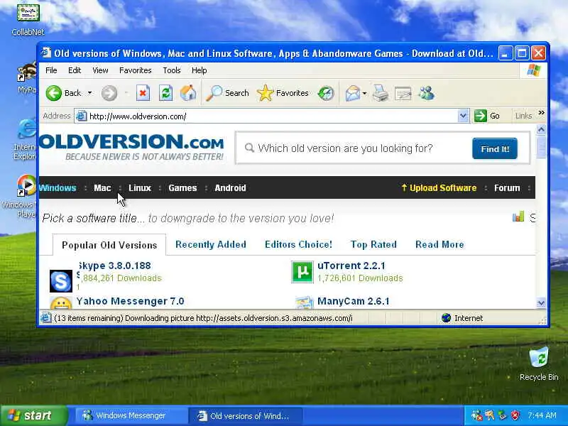This screenshot has width=568, height=426.
Task: Select the Windows Media Player desktop icon
Action: point(27,185)
